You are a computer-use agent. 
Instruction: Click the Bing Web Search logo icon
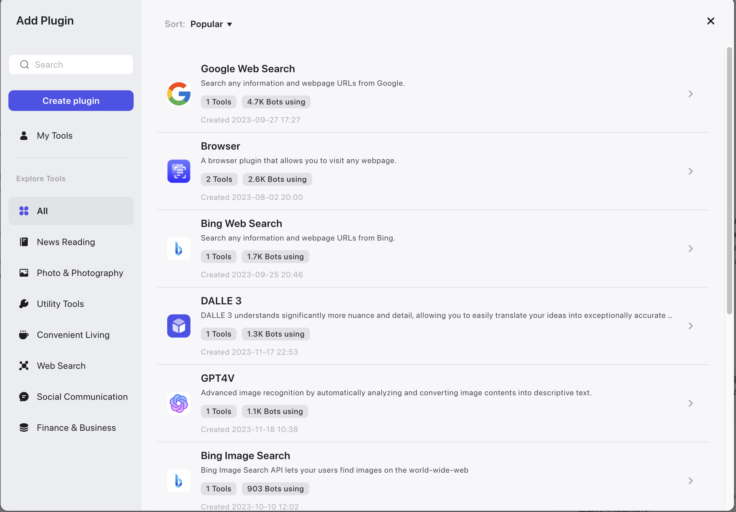coord(179,249)
